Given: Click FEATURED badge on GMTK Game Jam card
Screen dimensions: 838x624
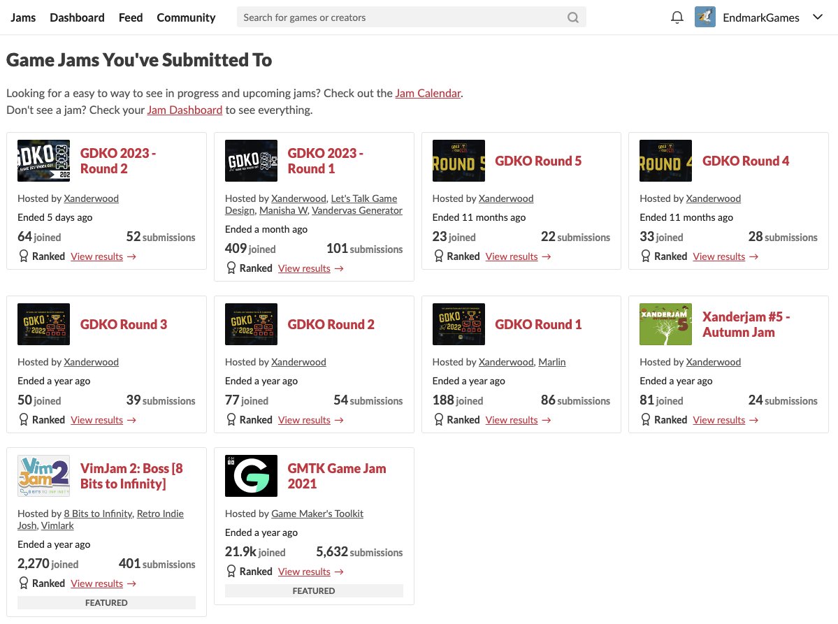Looking at the screenshot, I should click(314, 591).
